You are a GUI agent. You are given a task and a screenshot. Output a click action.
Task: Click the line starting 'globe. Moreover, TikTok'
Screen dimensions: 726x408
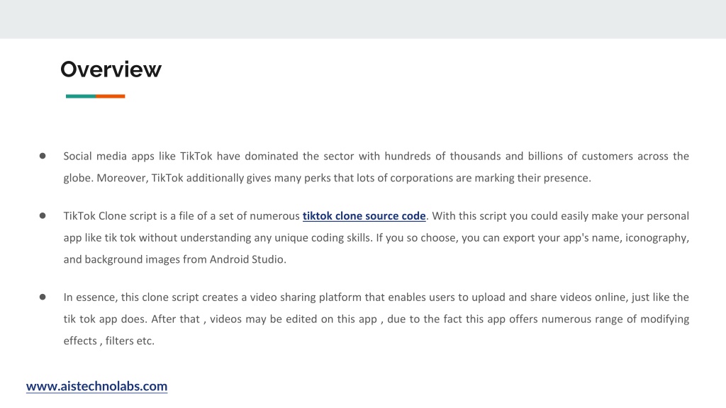click(x=328, y=178)
